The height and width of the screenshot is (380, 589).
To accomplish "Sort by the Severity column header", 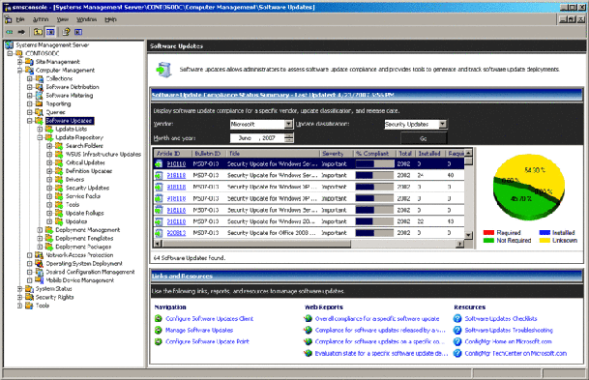I will coord(337,153).
